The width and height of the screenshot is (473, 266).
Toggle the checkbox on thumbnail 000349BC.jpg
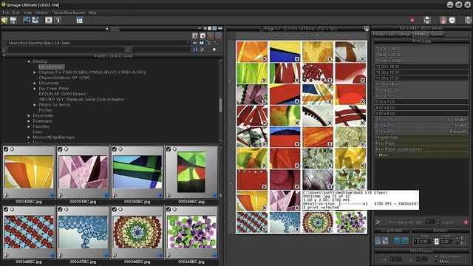[x=169, y=149]
